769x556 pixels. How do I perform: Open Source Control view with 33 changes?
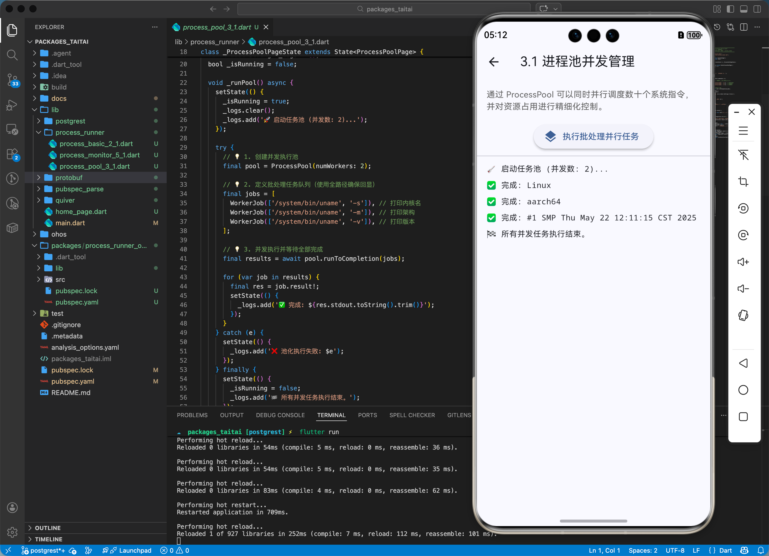(x=12, y=80)
